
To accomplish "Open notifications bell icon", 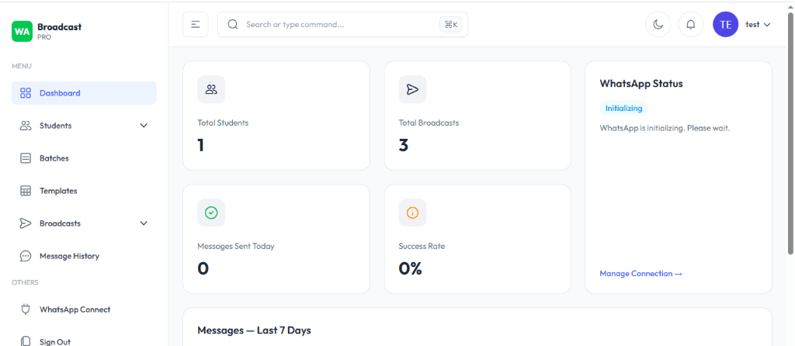I will click(x=690, y=24).
